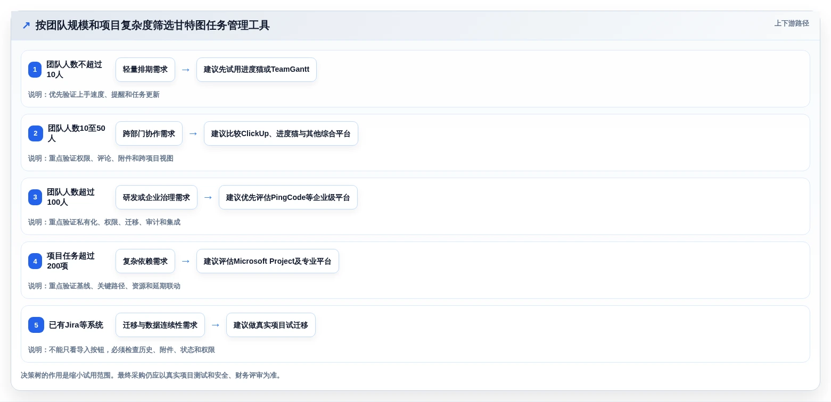The image size is (831, 402).
Task: Open the 建议比较ClickUp、进度猫与其他综合平台 recommendation
Action: click(281, 133)
